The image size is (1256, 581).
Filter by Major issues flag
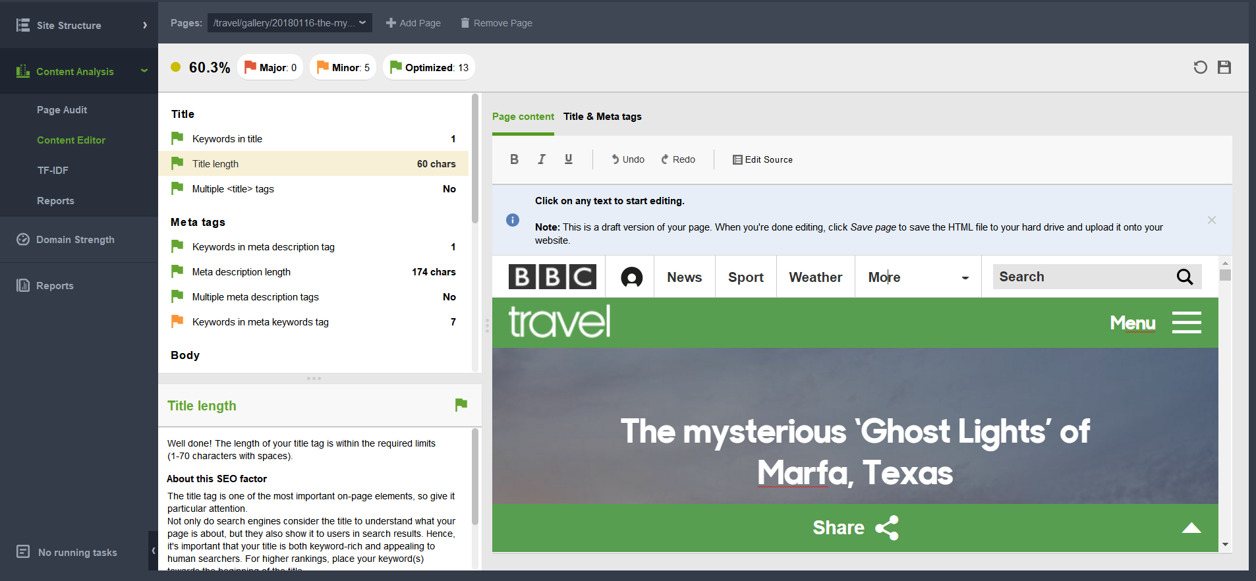point(270,67)
